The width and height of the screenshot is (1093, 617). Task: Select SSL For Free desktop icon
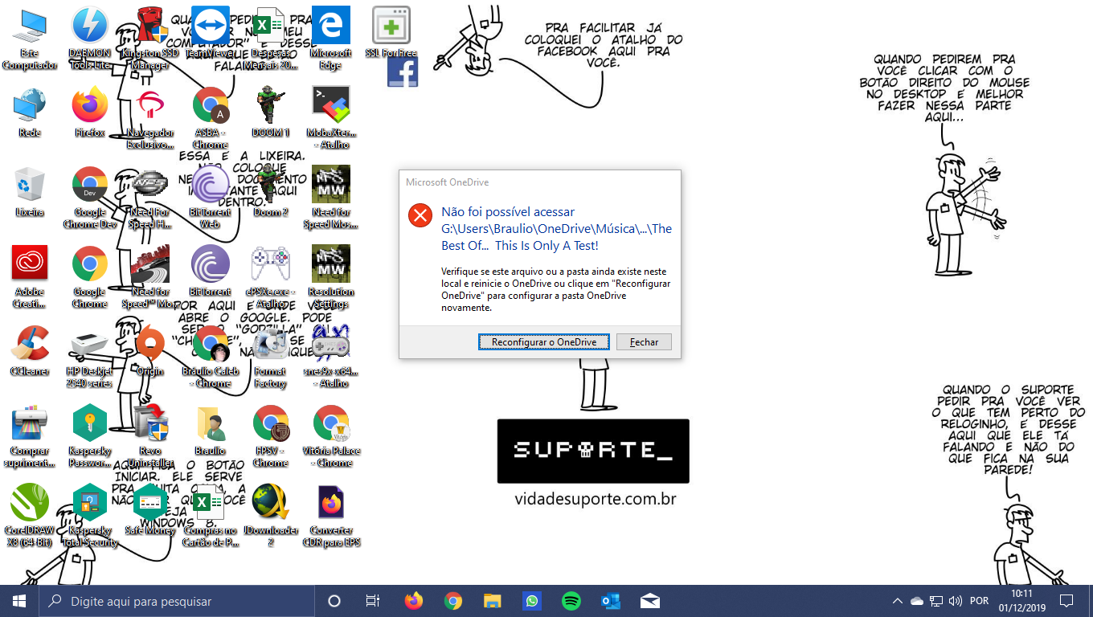click(391, 34)
